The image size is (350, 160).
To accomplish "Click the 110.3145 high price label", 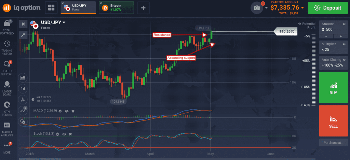I will click(202, 28).
